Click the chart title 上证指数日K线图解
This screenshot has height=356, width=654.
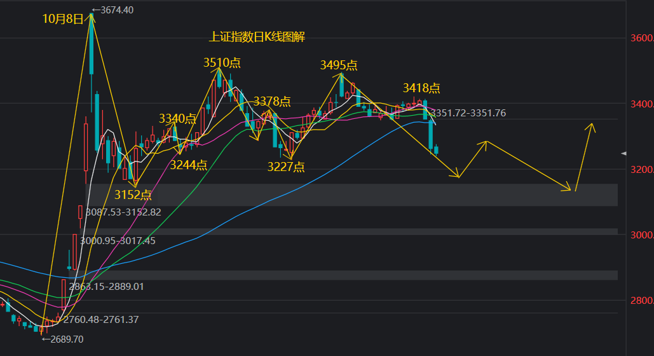tap(257, 37)
